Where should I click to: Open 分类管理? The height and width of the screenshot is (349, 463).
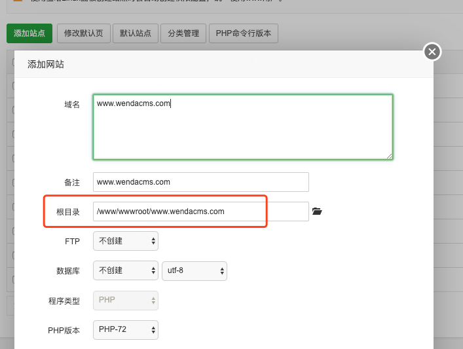coord(183,33)
